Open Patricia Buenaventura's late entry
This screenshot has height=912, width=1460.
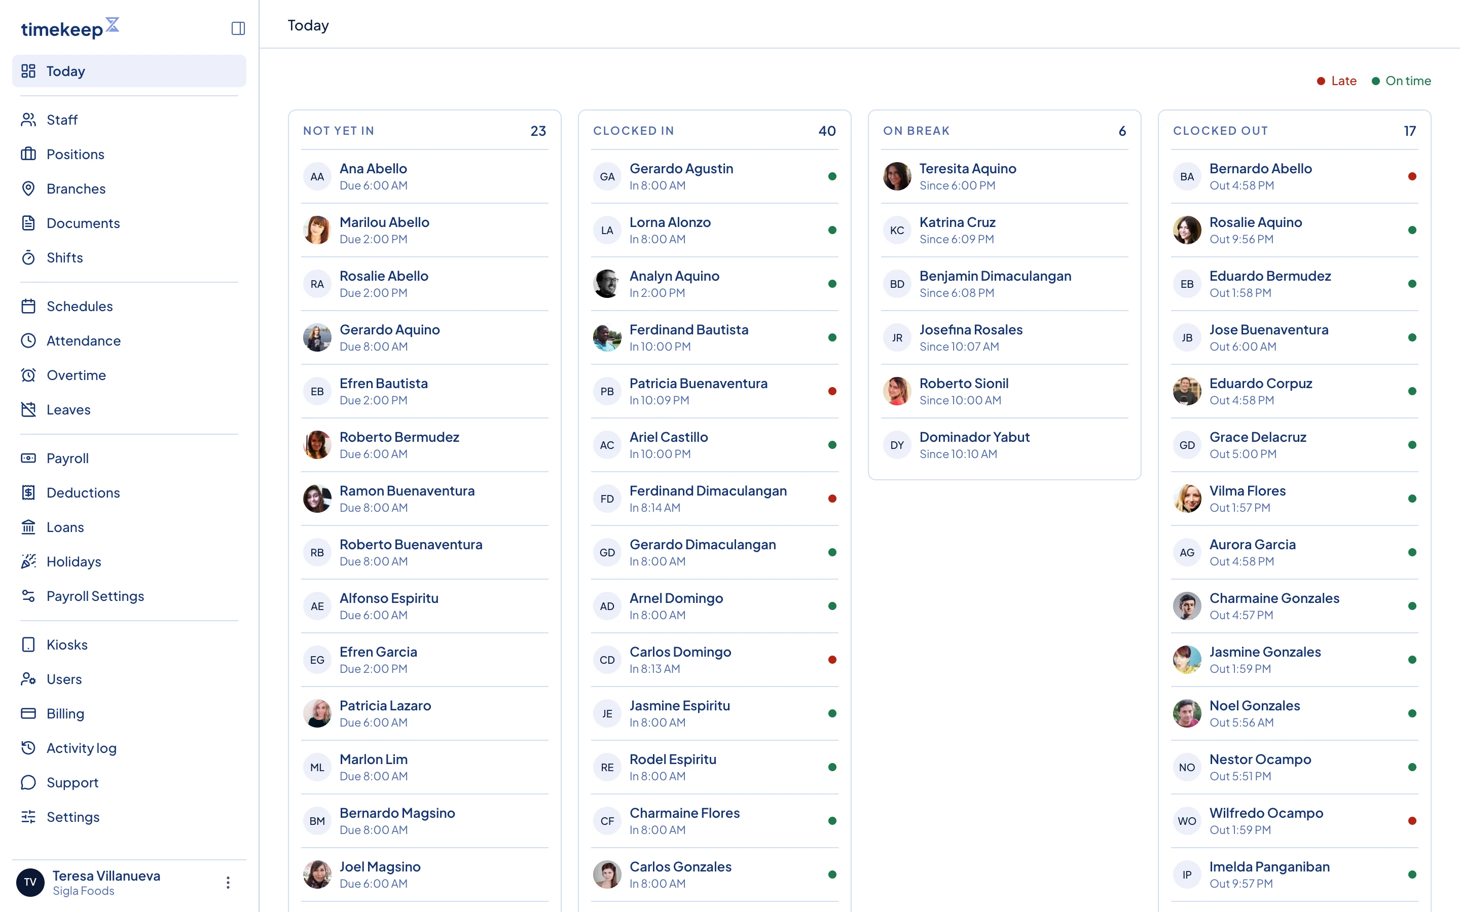(x=714, y=391)
